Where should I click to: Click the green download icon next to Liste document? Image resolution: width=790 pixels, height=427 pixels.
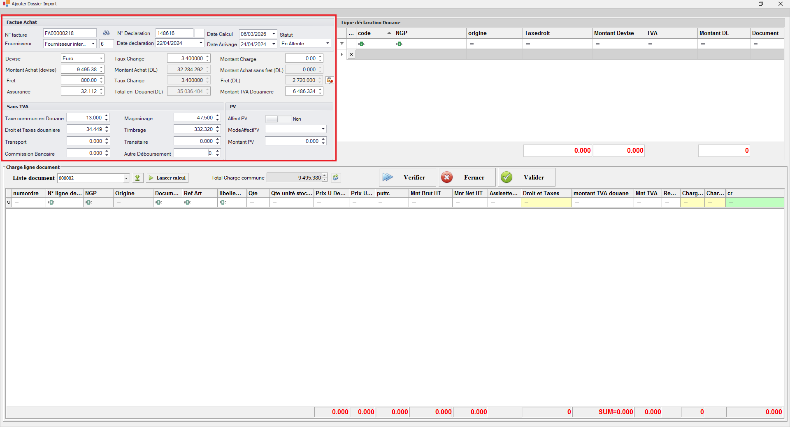(137, 178)
